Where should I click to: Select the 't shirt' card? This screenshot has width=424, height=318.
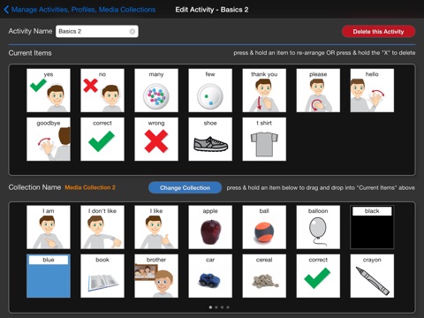coord(264,139)
